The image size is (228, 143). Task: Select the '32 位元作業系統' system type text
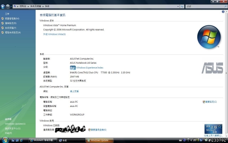(78, 81)
